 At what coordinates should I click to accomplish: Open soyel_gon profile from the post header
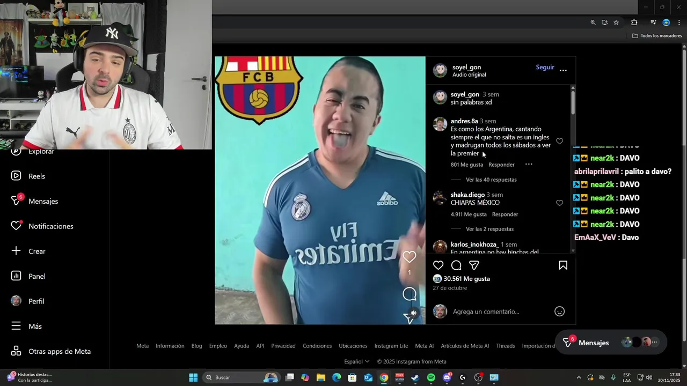pos(466,67)
